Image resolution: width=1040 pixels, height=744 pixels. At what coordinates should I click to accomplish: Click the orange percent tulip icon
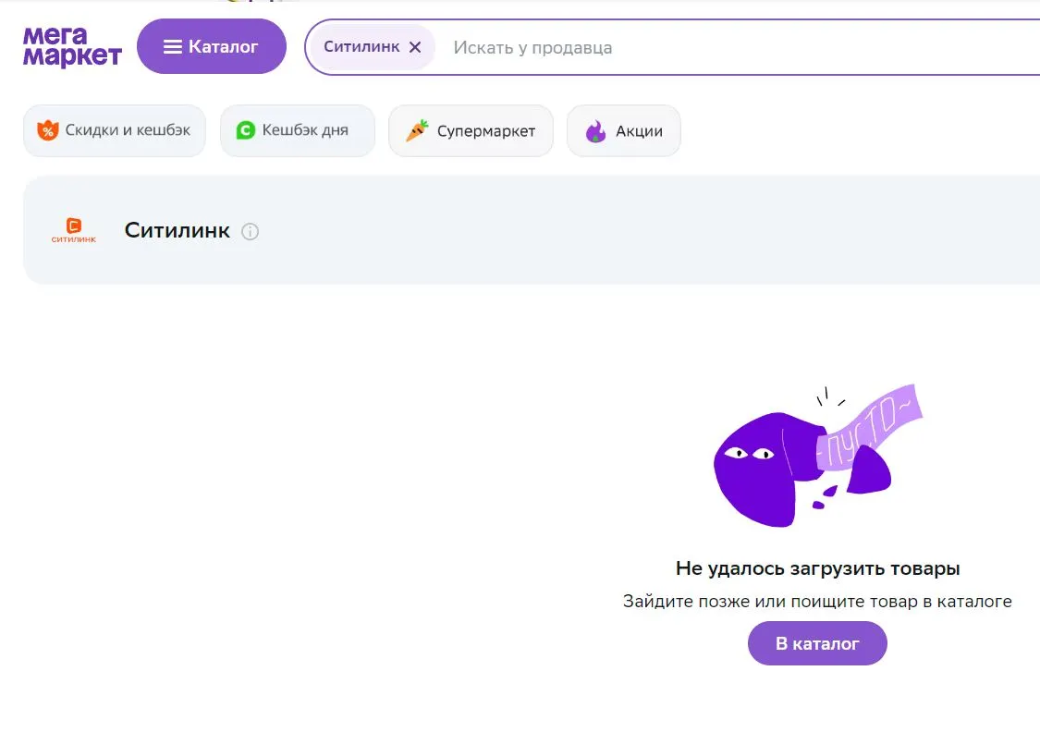(x=48, y=130)
